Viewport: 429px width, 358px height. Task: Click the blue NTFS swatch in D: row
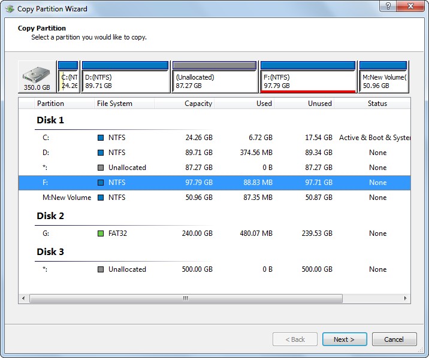[101, 153]
